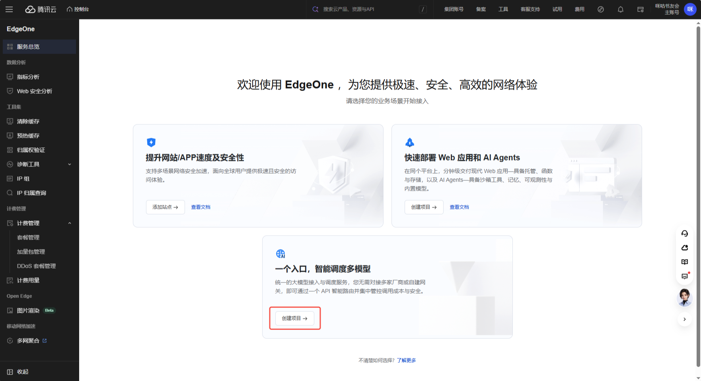Open the account avatar menu
Viewport: 701px width, 381px height.
(x=690, y=9)
